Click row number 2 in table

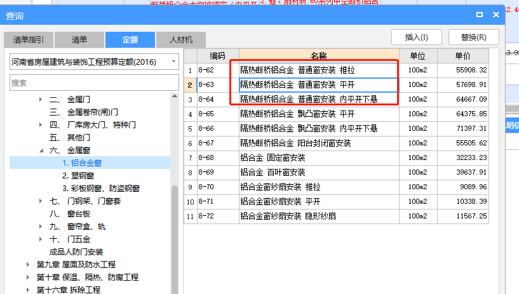(191, 85)
